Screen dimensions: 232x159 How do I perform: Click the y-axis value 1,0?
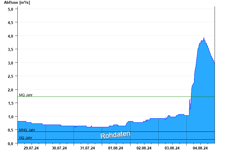(10, 117)
